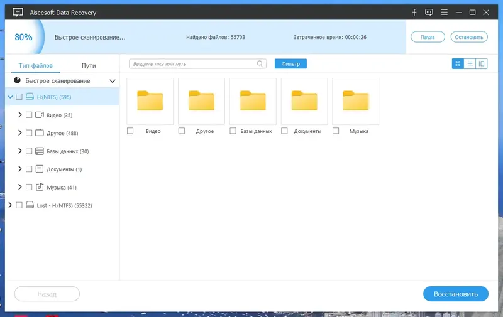
Task: Expand the Музыка (41) tree node
Action: 20,187
